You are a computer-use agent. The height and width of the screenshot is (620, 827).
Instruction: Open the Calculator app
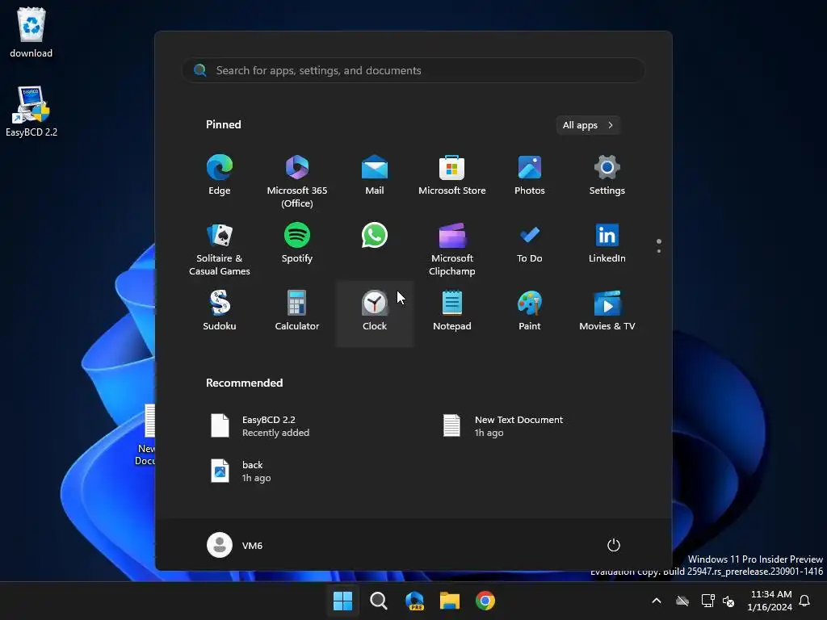point(297,311)
